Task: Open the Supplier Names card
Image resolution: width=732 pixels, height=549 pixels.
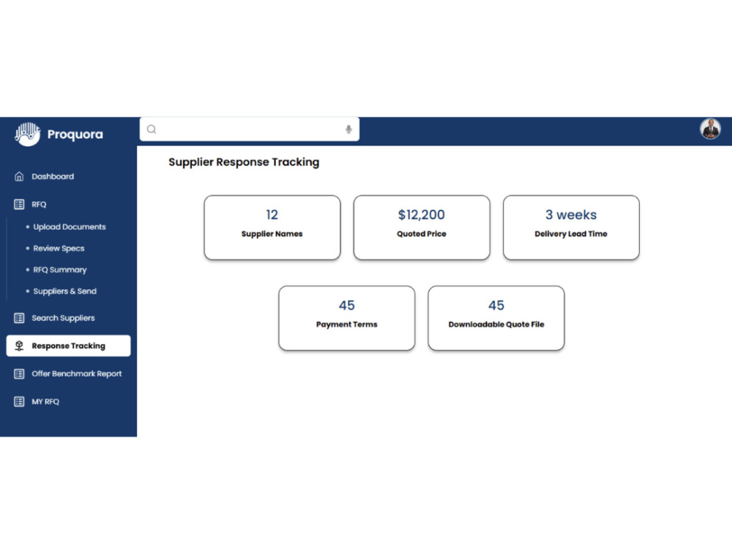Action: point(272,228)
